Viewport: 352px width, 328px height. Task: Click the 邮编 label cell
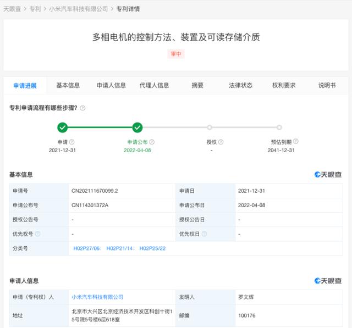(205, 315)
